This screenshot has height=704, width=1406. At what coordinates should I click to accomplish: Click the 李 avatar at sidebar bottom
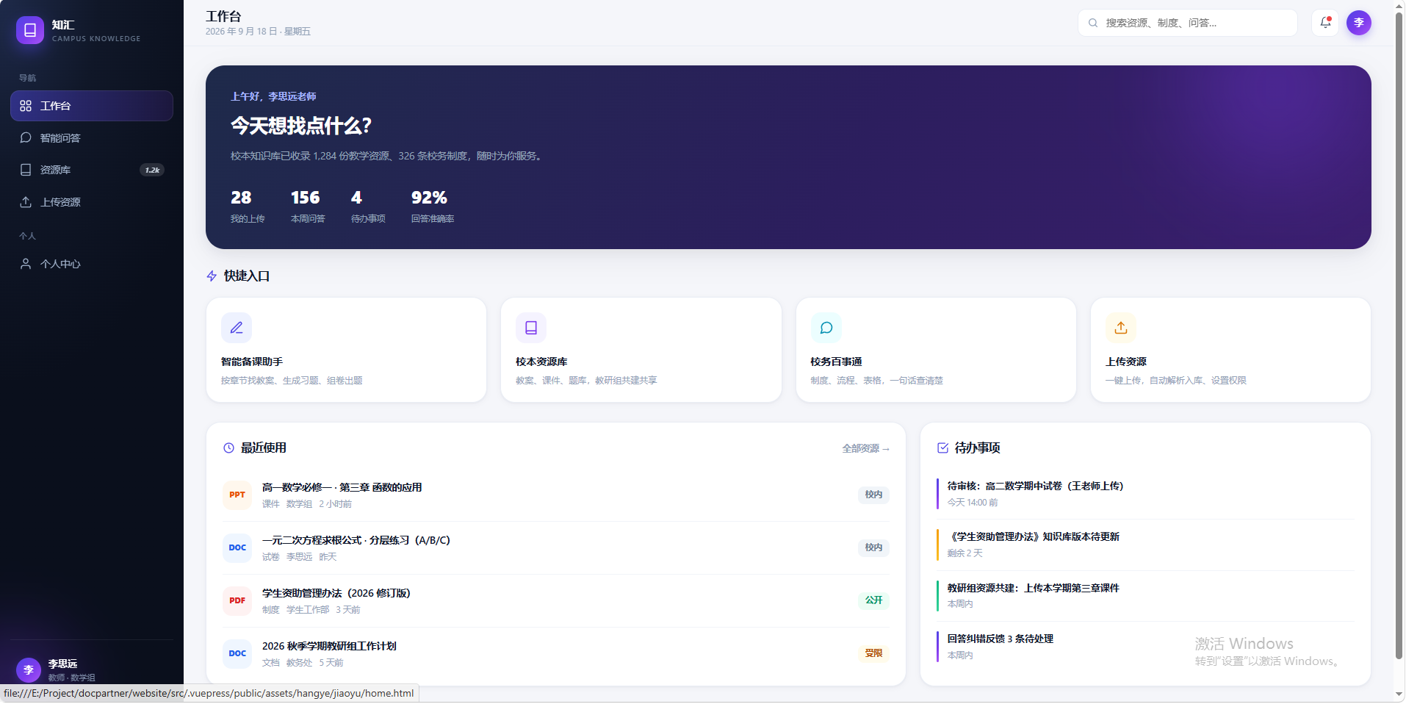(x=29, y=669)
